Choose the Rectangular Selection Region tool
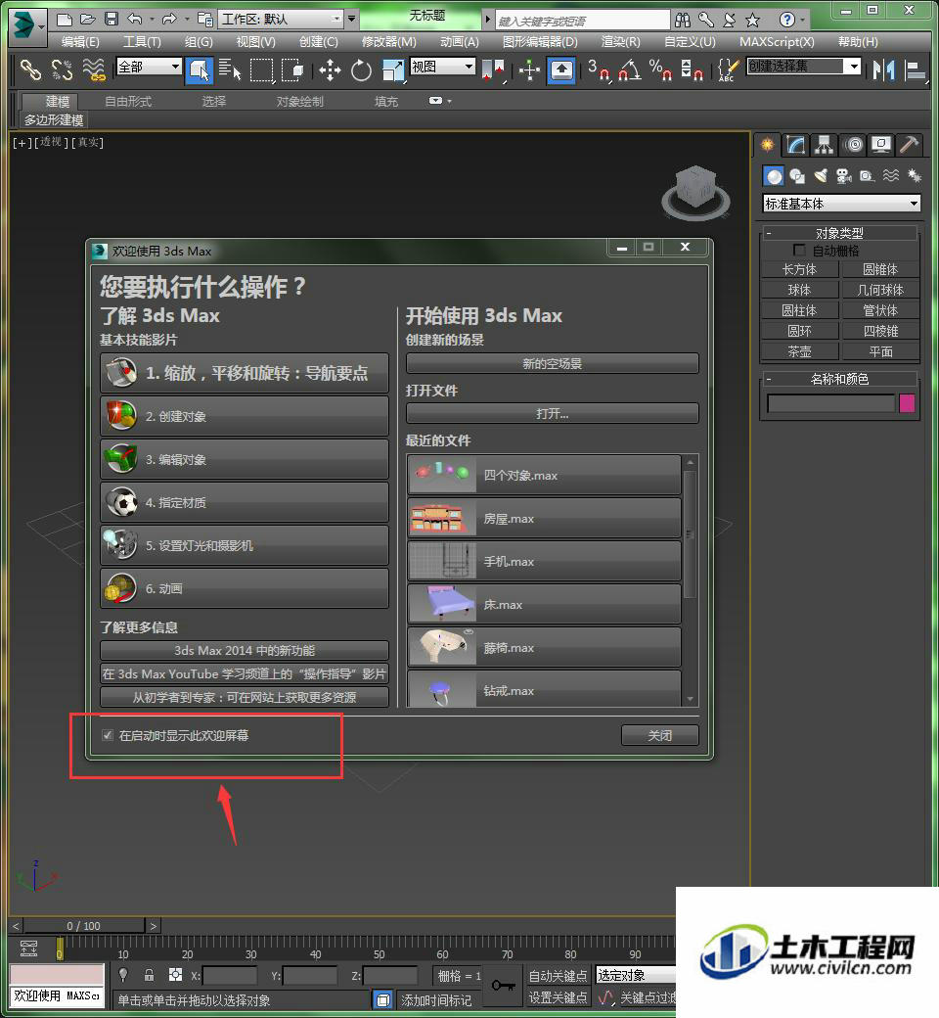 point(261,70)
